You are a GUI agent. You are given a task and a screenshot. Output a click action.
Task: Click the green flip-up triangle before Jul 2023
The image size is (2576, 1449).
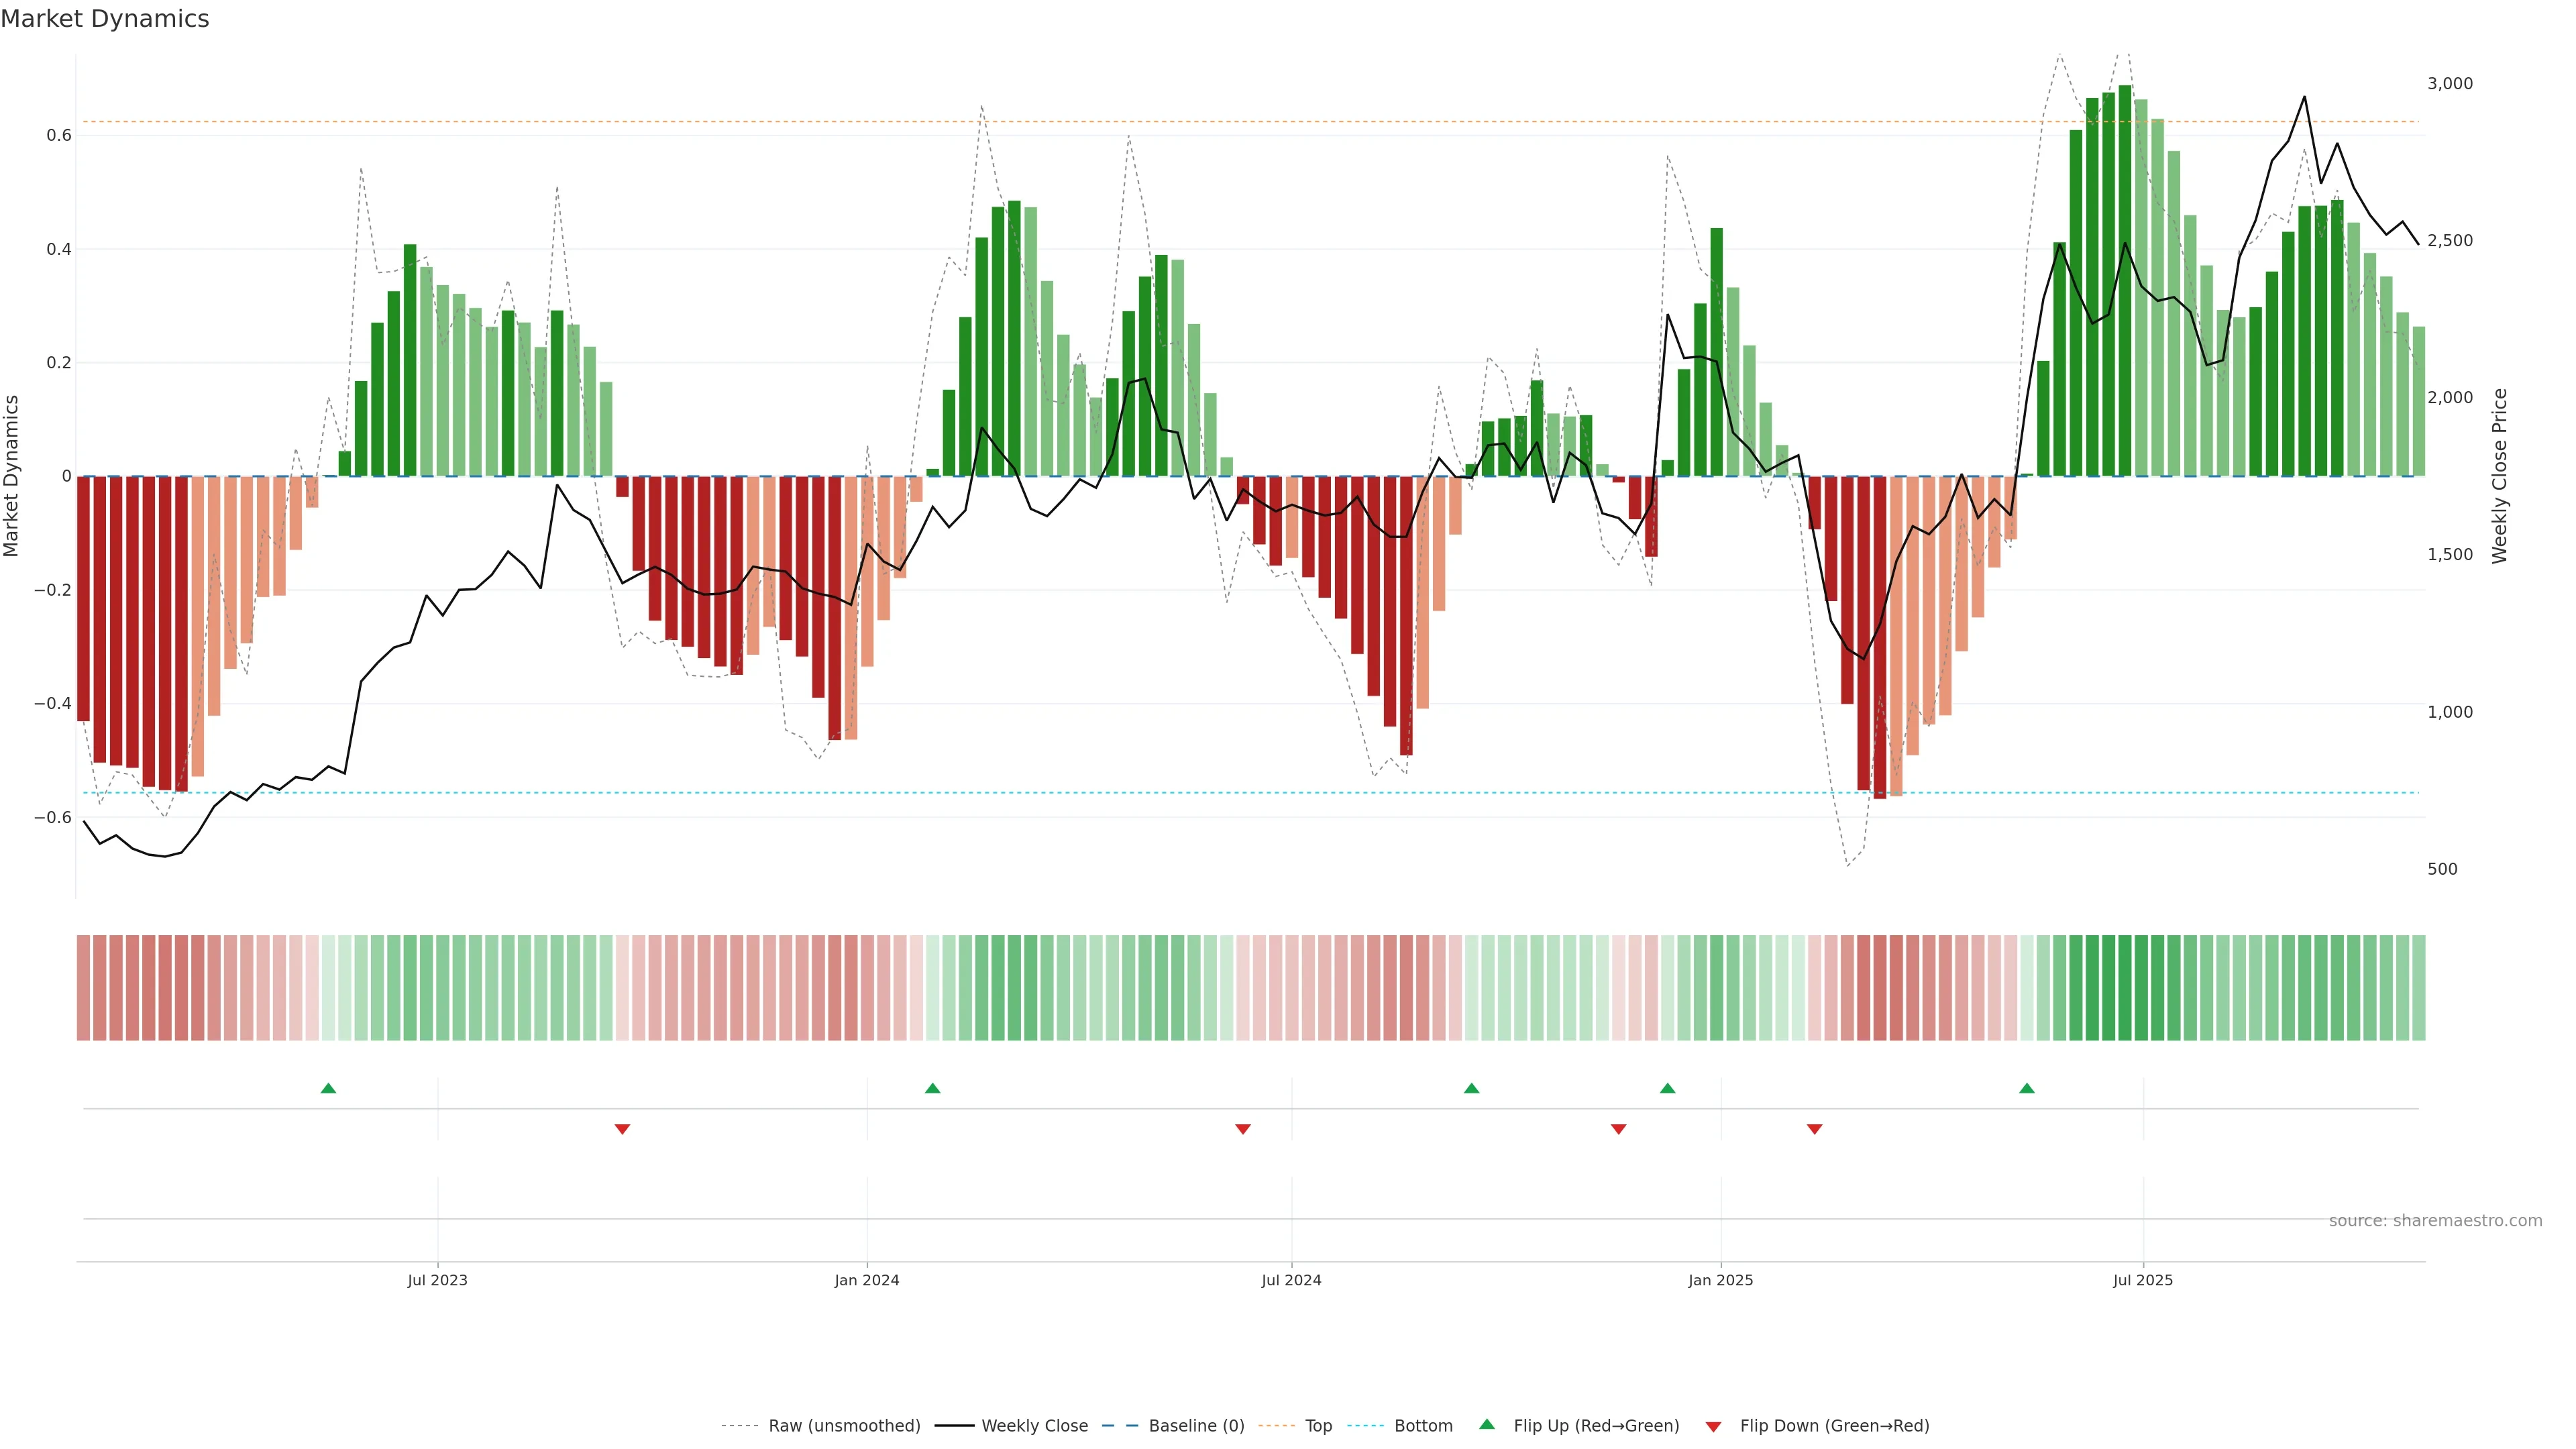coord(328,1088)
